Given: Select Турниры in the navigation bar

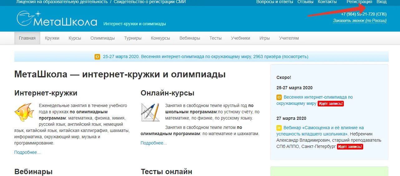Looking at the screenshot, I should coord(133,38).
